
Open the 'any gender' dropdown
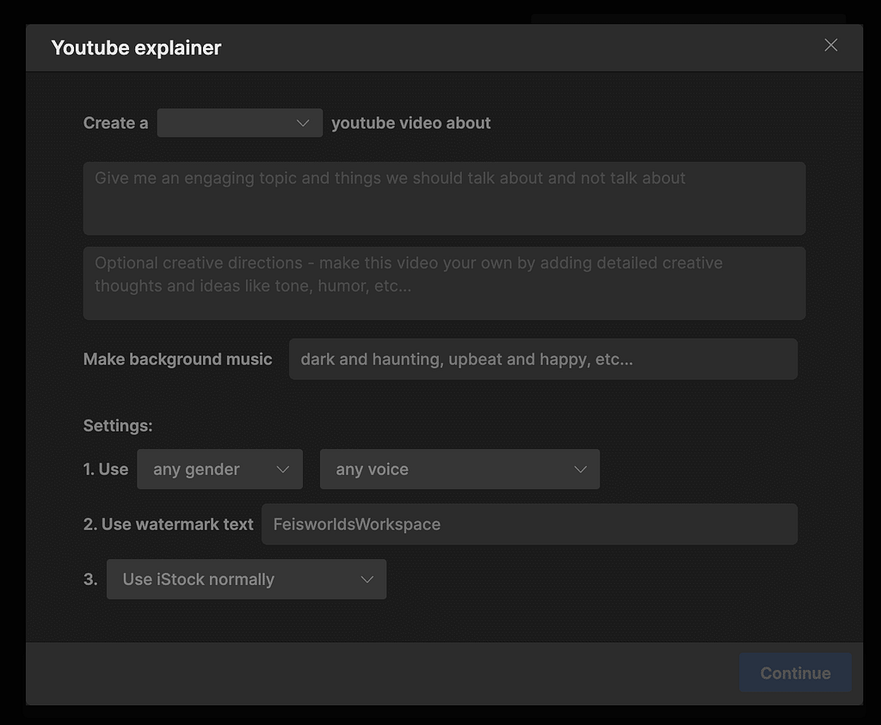click(x=219, y=470)
